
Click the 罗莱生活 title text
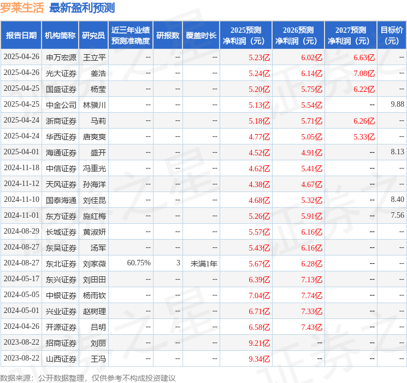tap(22, 8)
